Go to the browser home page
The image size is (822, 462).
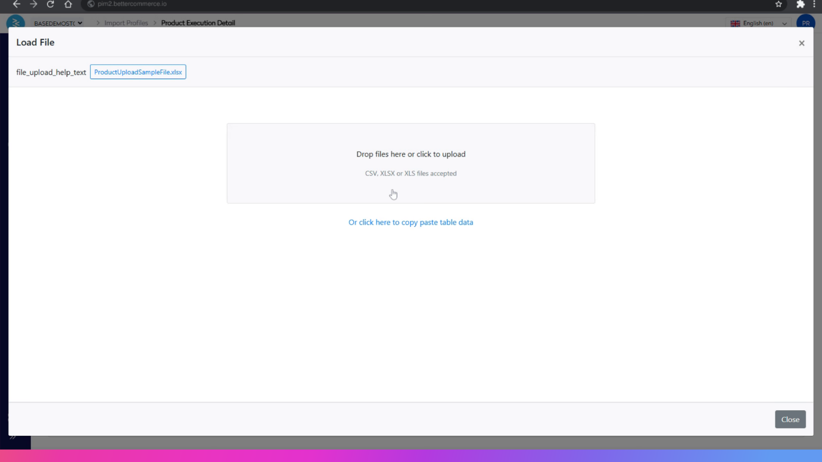(68, 4)
